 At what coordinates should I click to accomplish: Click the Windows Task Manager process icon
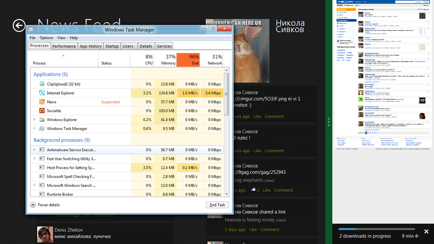[42, 129]
